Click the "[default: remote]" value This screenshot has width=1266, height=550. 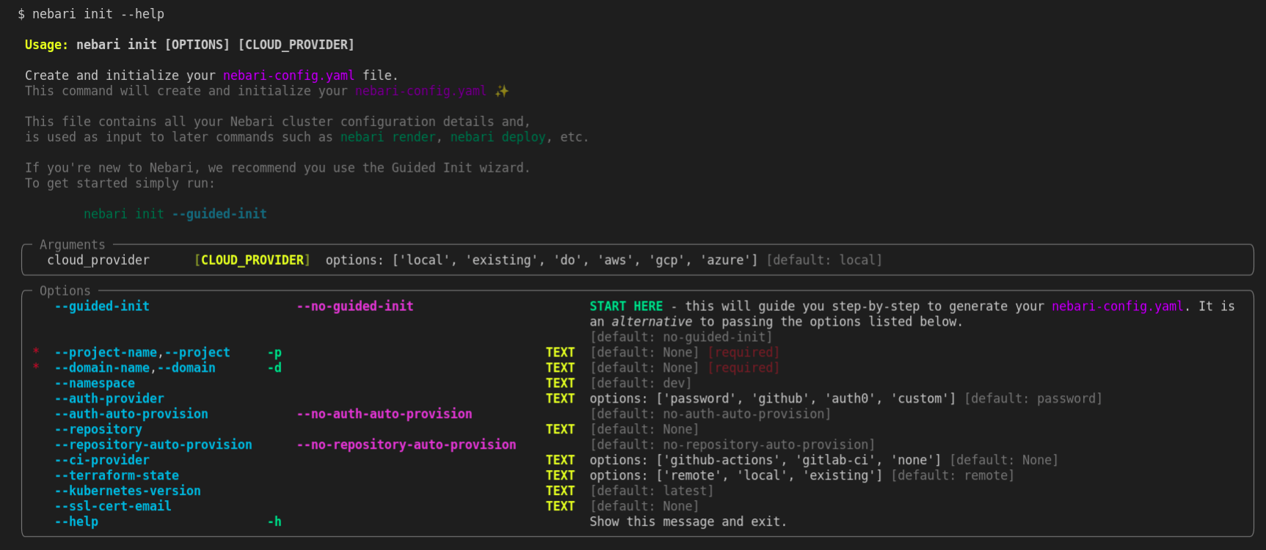point(953,476)
